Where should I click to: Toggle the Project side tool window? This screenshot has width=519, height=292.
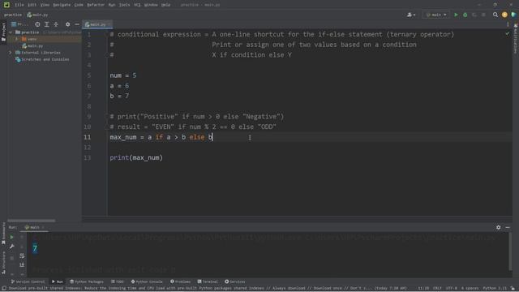point(3,32)
